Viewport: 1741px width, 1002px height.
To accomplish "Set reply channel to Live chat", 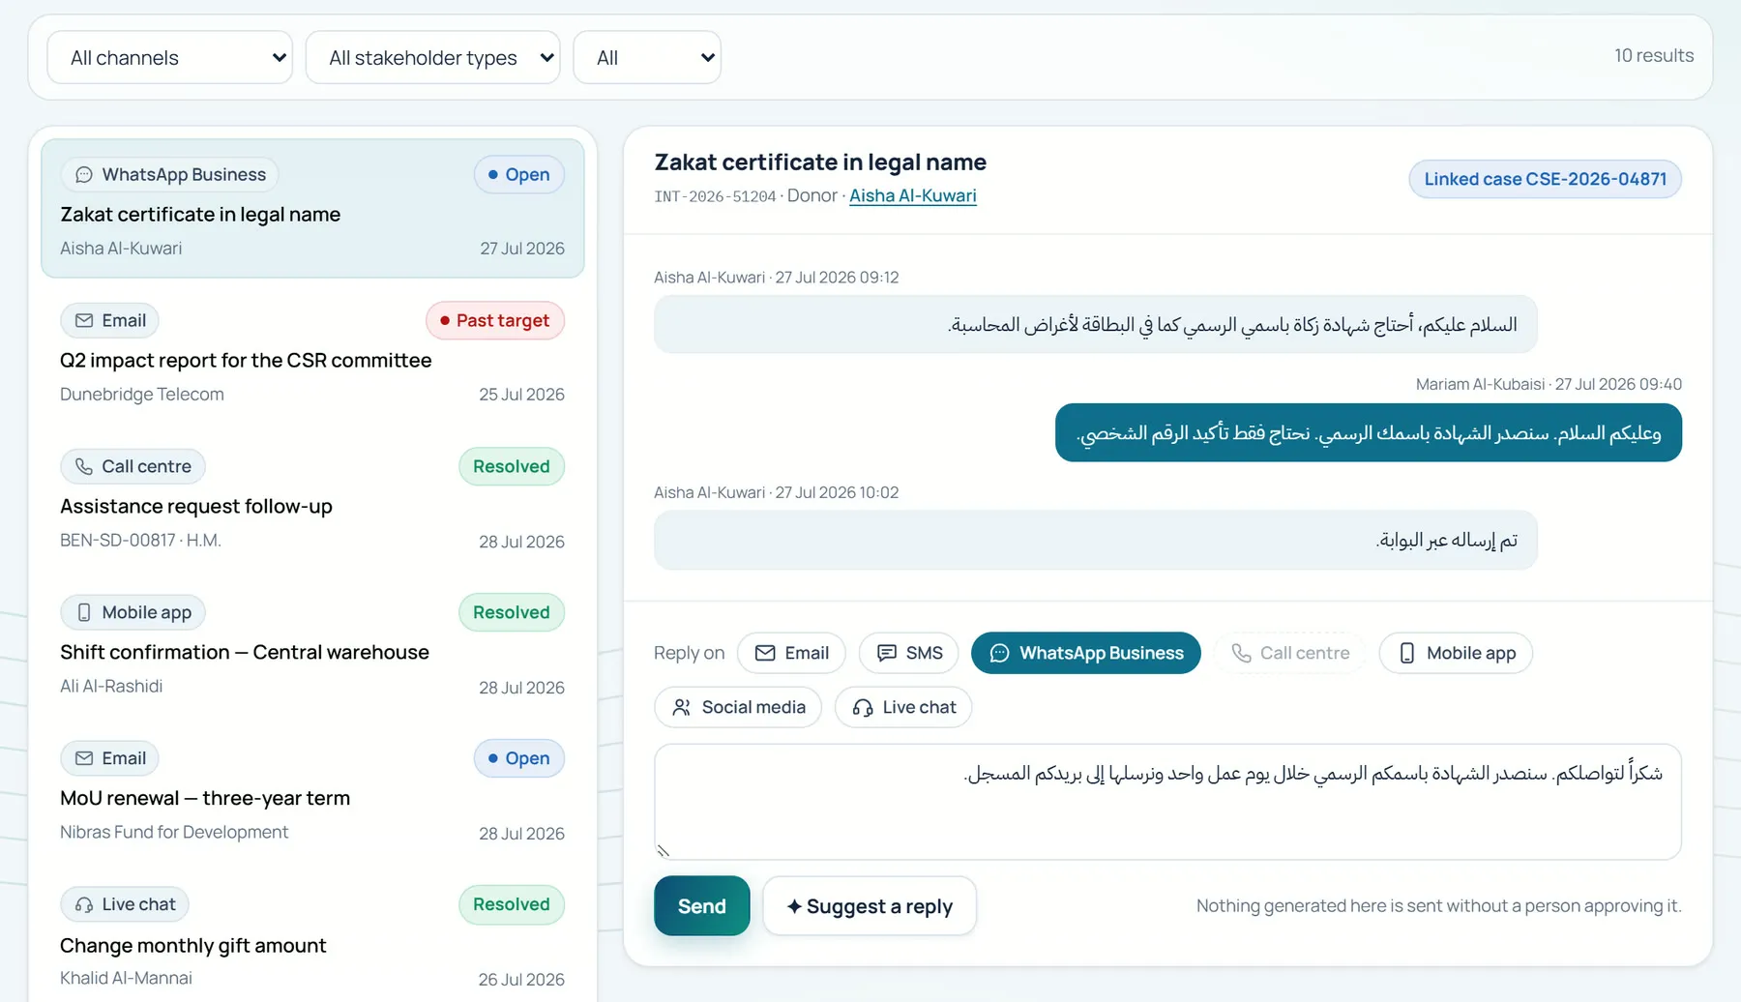I will pyautogui.click(x=903, y=708).
